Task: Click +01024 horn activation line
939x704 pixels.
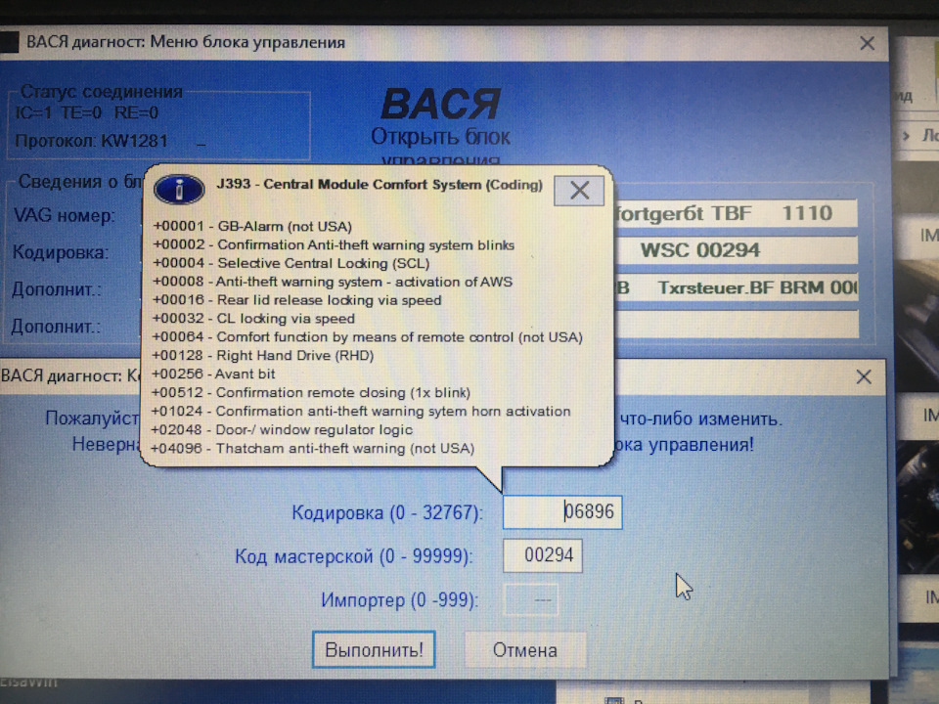Action: point(361,412)
